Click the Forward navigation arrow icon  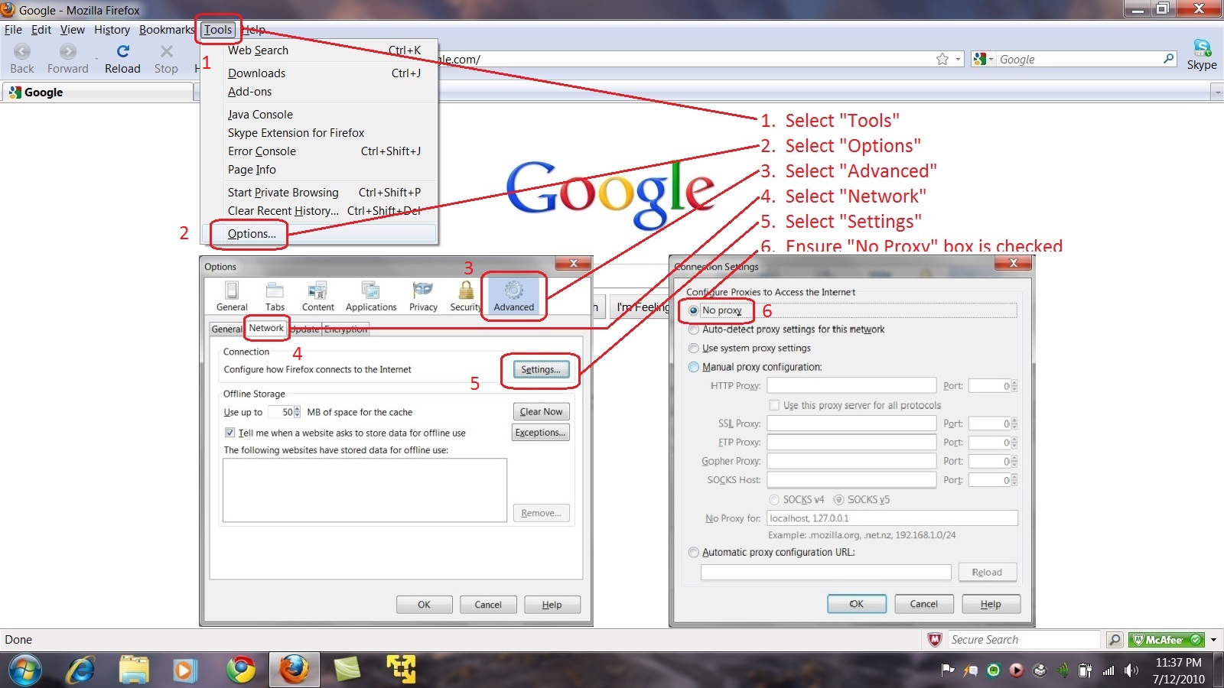(x=68, y=51)
